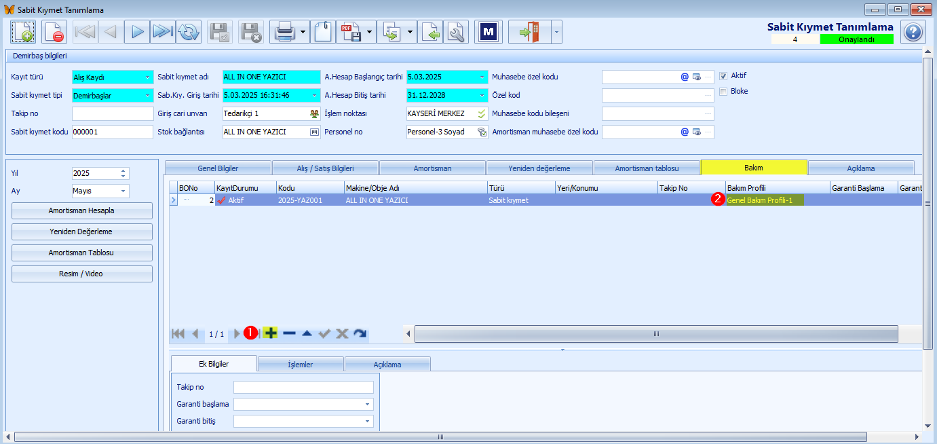Click the exit door icon
Screen dimensions: 937x444
click(x=529, y=32)
